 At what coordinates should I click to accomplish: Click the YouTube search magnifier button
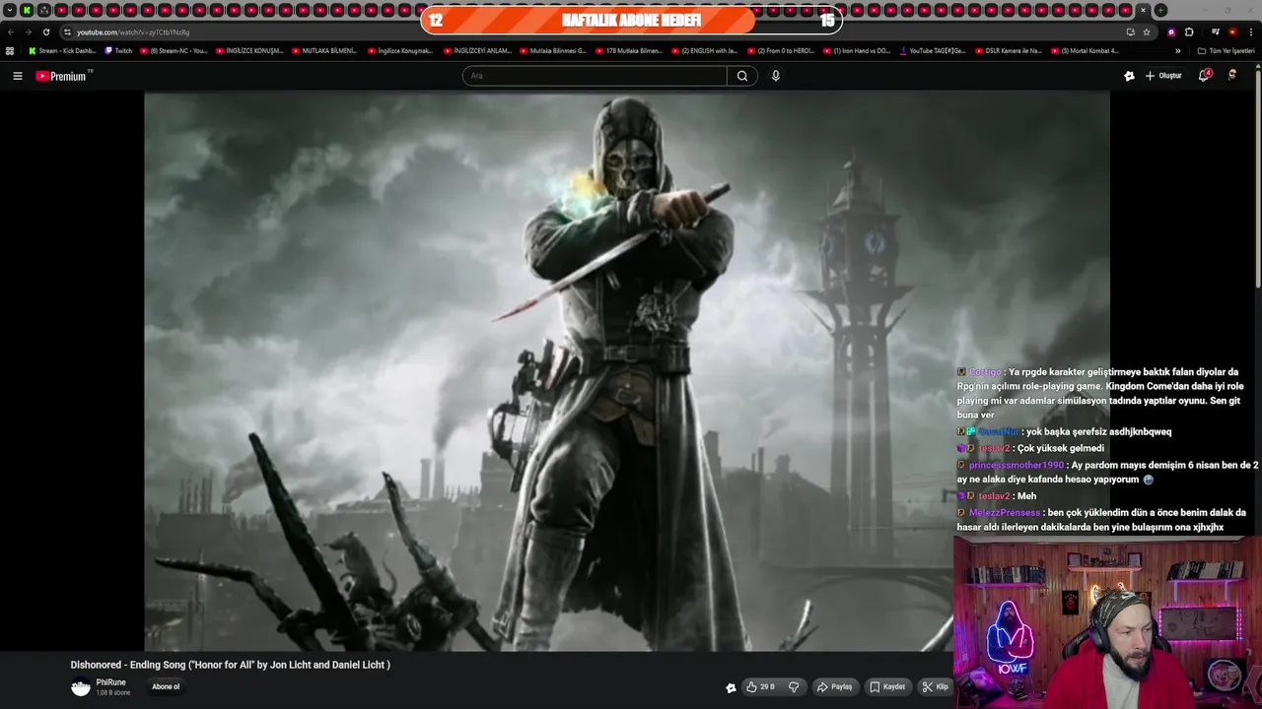tap(742, 76)
